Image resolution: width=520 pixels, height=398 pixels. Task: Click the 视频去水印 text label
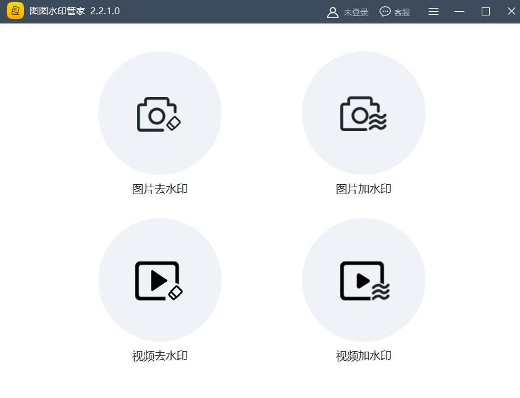159,355
